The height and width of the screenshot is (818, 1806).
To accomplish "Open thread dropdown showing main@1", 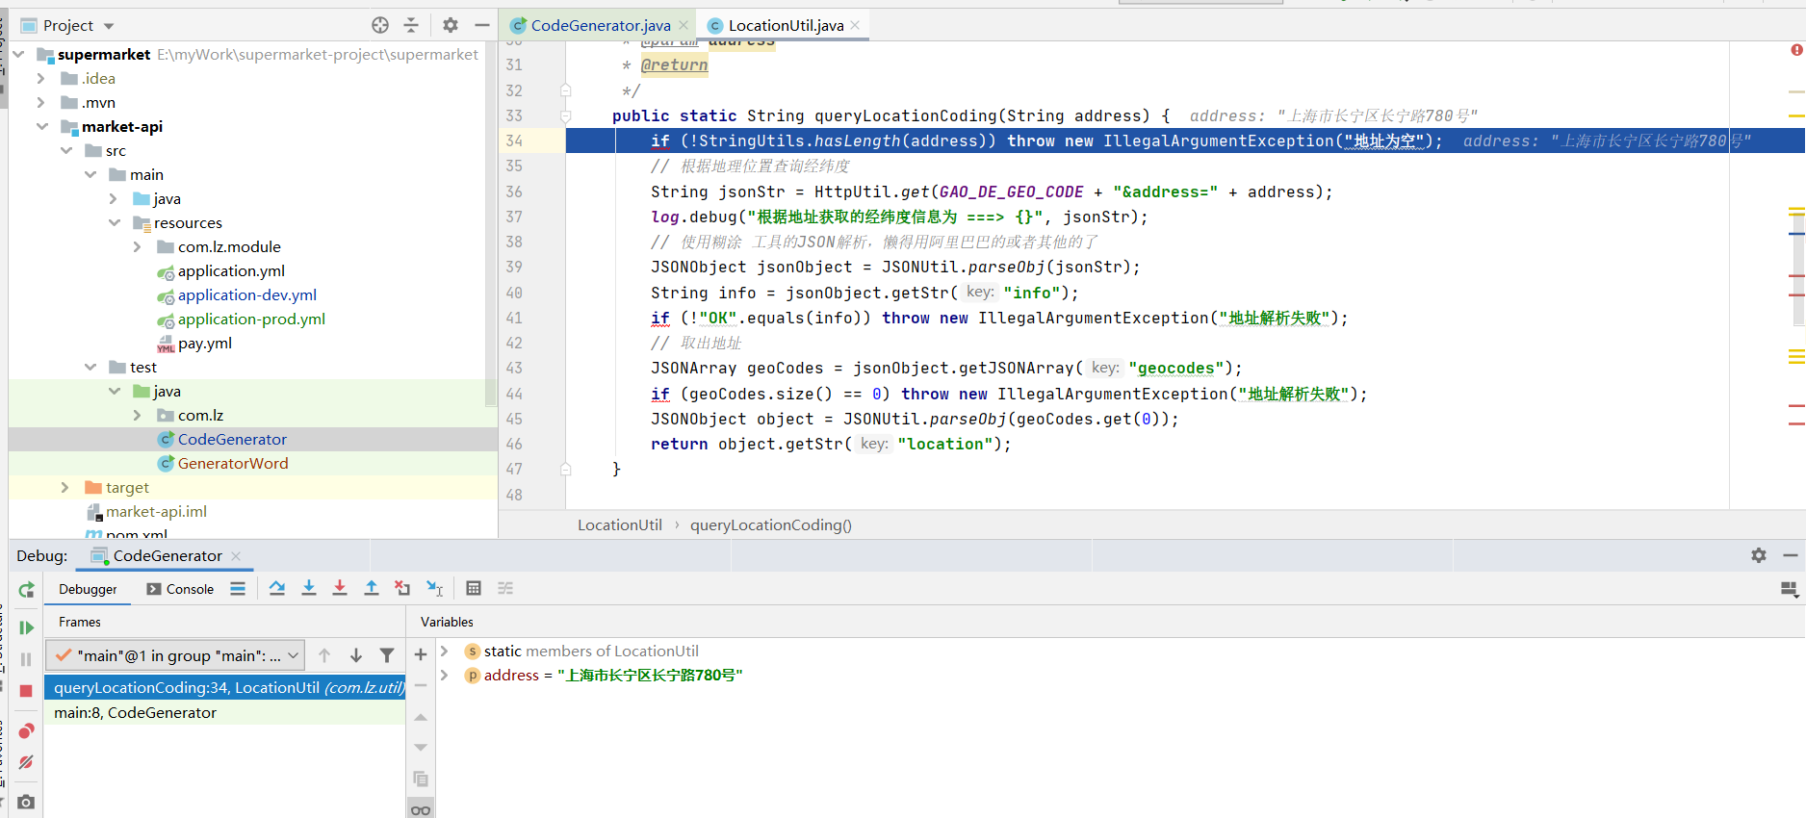I will tap(175, 655).
